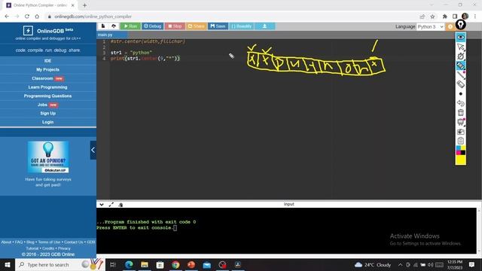Open the whiteboard tool in annotation toolbar
This screenshot has height=271, width=482.
[460, 122]
